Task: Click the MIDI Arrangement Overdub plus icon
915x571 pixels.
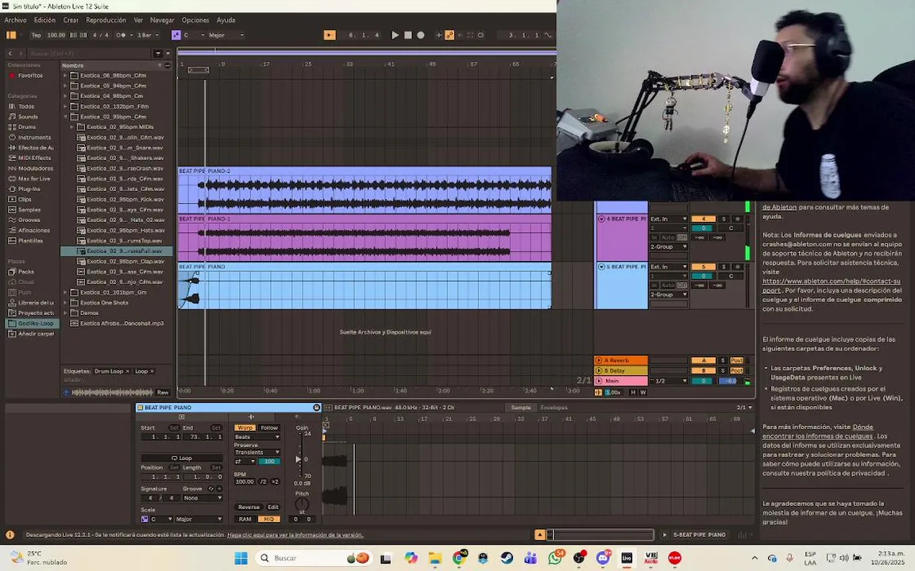Action: pos(438,35)
